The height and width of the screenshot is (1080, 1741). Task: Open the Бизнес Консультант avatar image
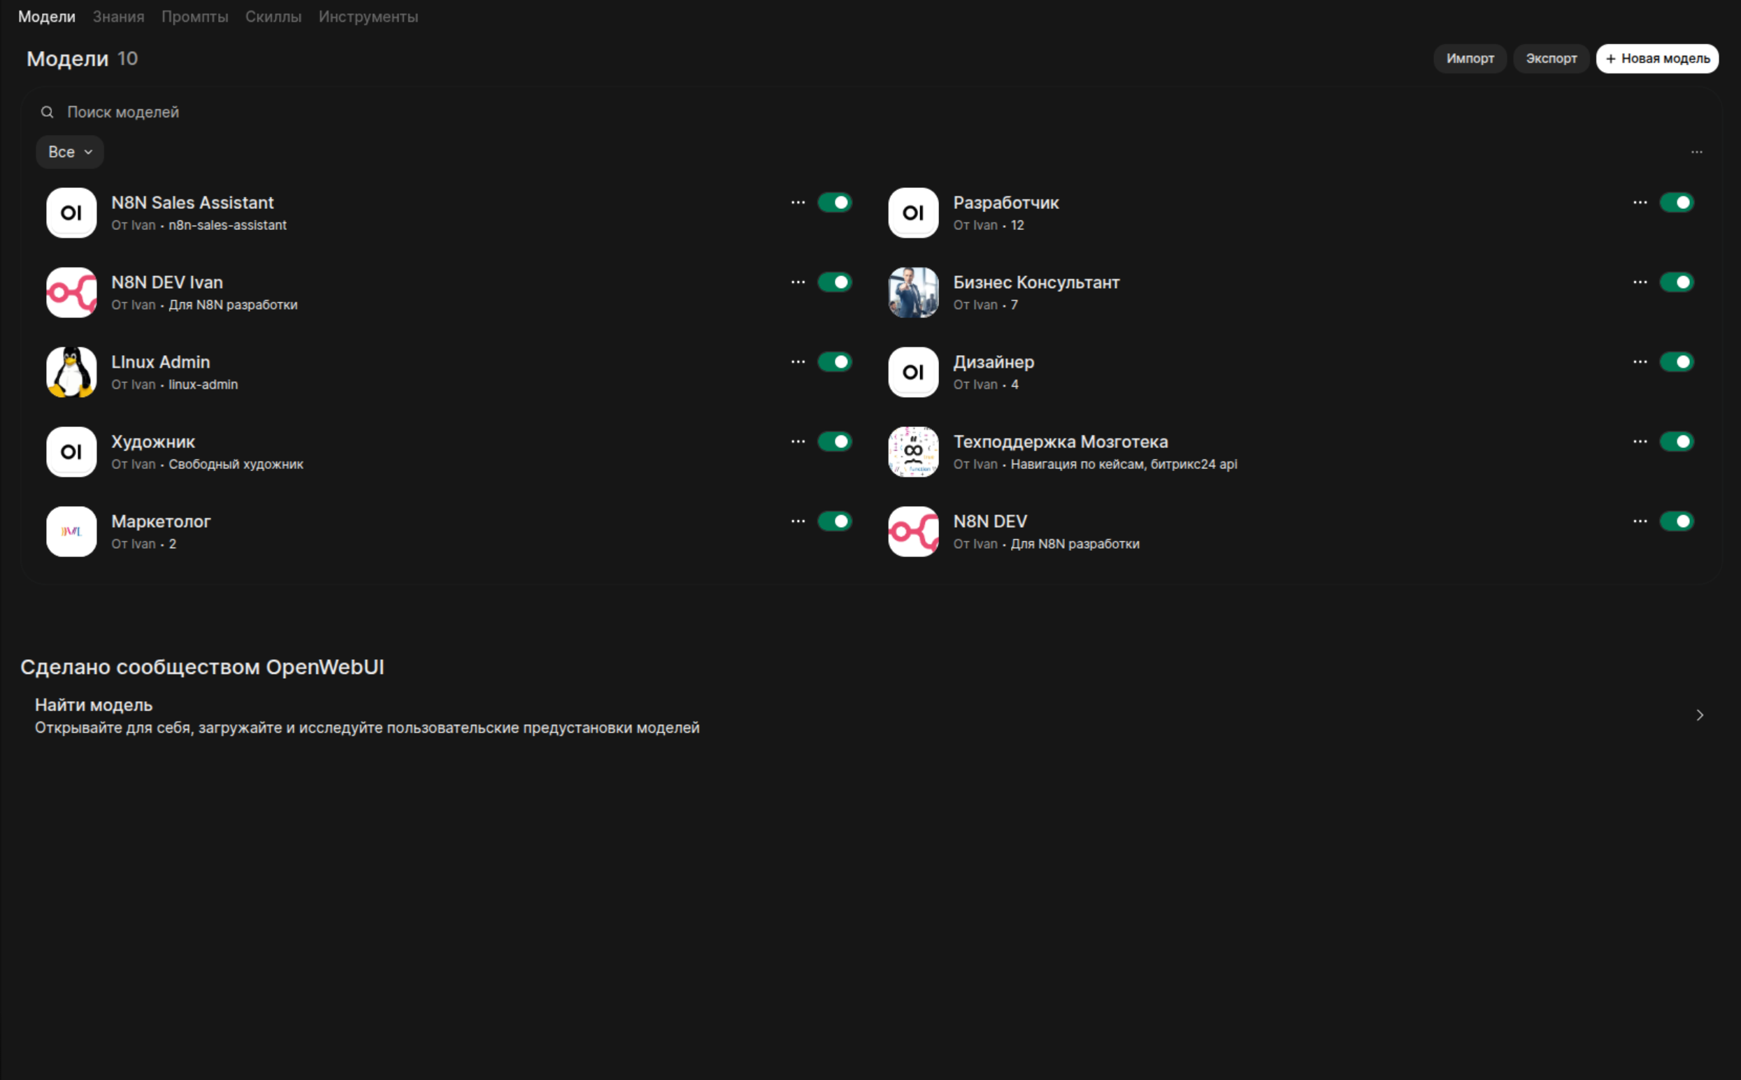tap(912, 292)
